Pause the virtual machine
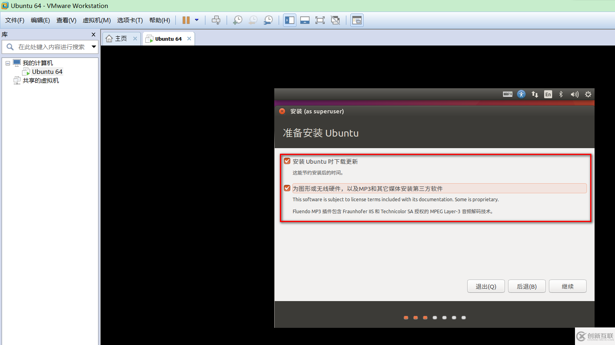The image size is (615, 345). point(186,20)
